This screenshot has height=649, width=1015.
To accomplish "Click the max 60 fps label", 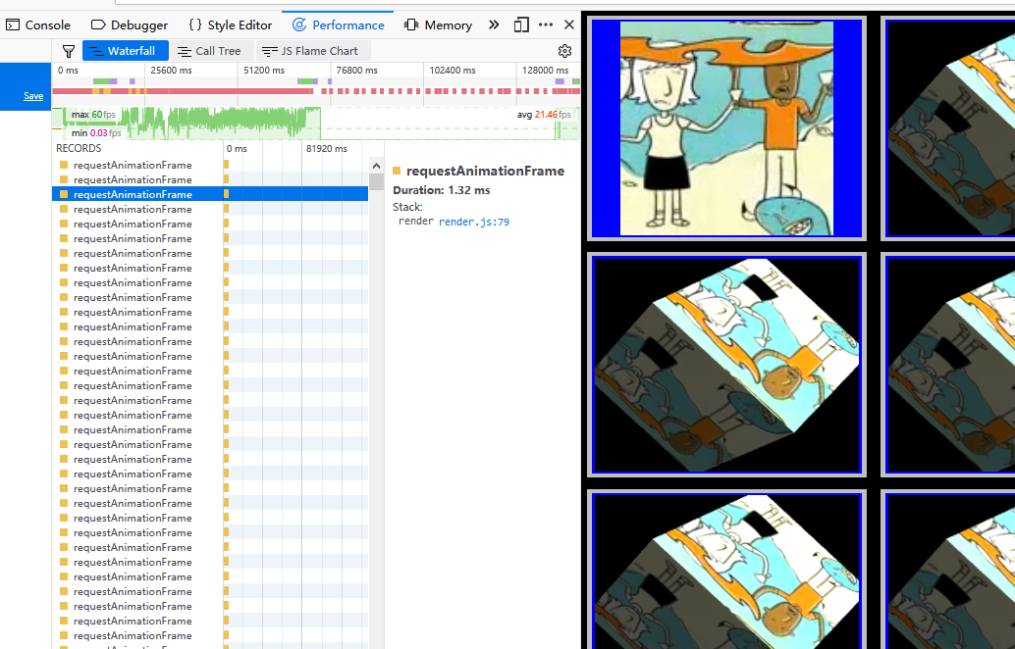I will (x=93, y=115).
